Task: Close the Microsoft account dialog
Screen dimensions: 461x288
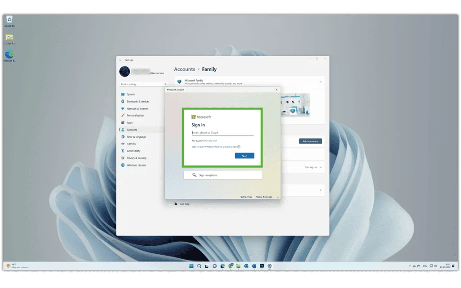Action: (x=276, y=90)
